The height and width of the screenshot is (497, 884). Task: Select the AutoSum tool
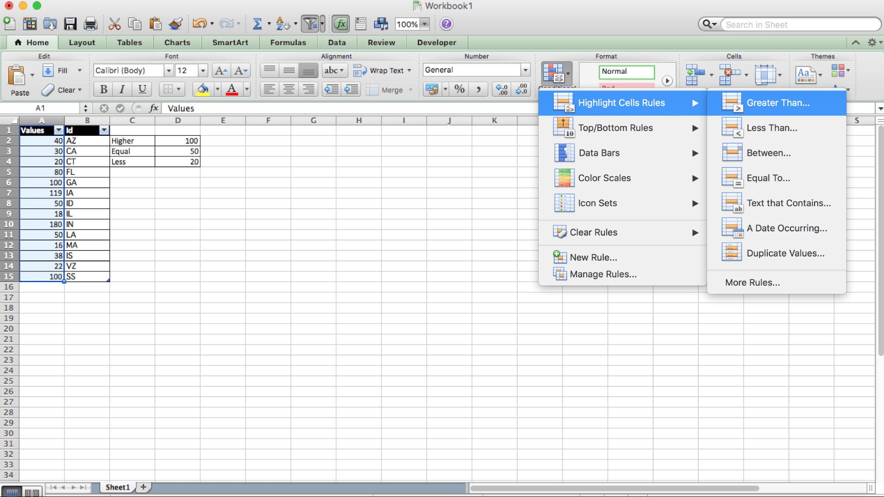258,24
